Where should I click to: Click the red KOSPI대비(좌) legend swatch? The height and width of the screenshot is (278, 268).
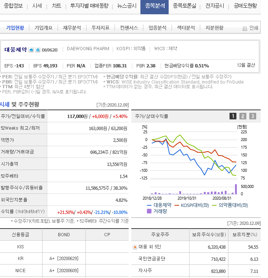(x=177, y=205)
